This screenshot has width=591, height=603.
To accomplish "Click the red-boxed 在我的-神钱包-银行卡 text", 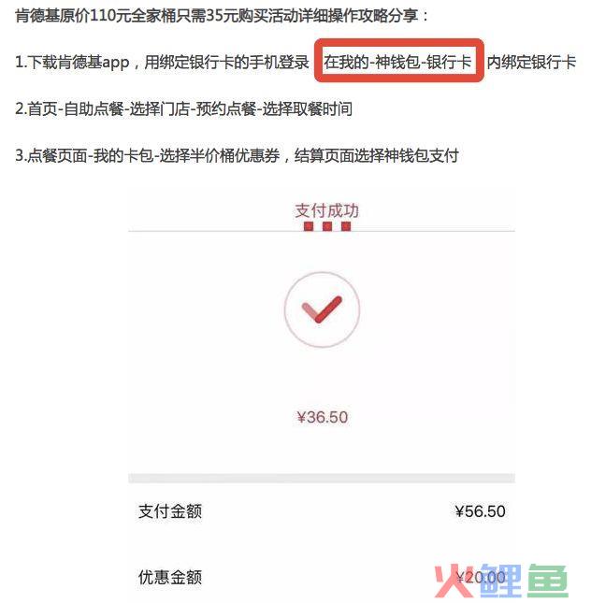I will 398,61.
